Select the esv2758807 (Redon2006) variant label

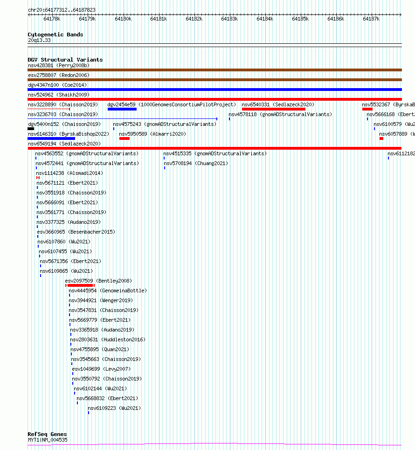coord(59,75)
